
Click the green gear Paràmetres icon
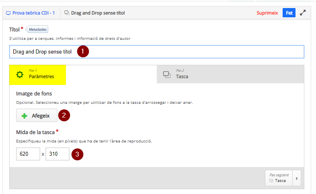(20, 74)
